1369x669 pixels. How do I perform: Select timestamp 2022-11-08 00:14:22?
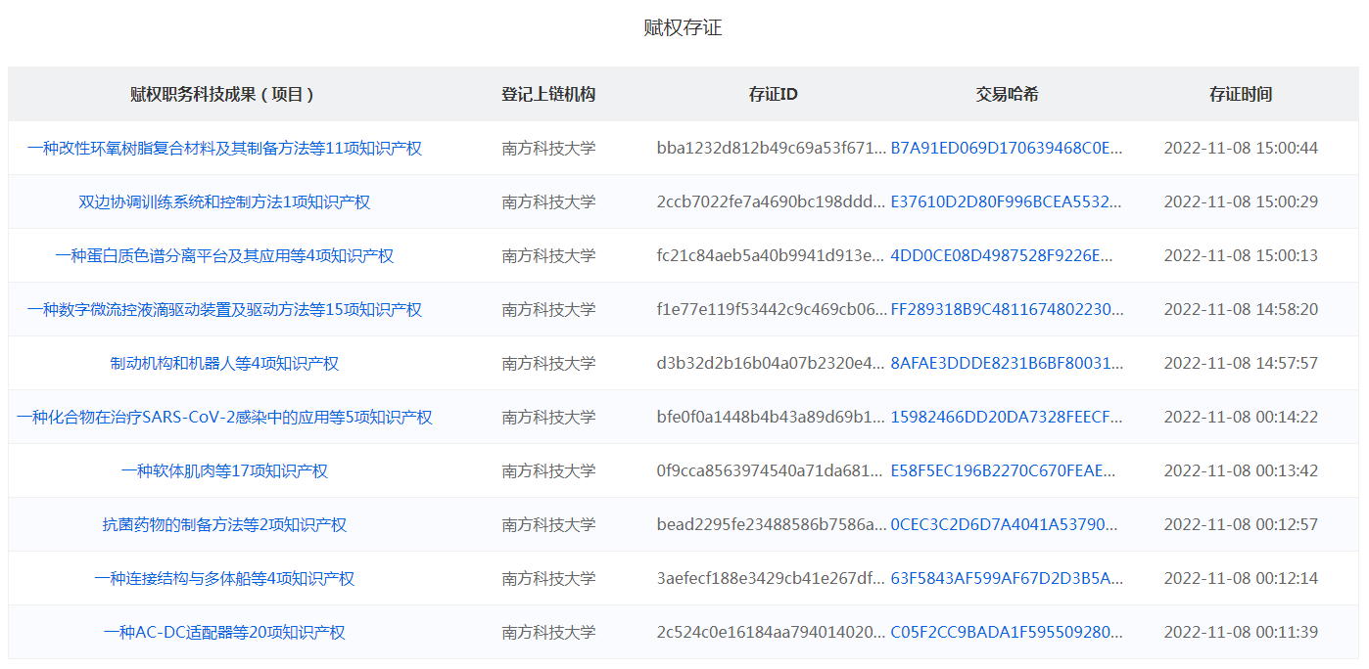pos(1241,418)
